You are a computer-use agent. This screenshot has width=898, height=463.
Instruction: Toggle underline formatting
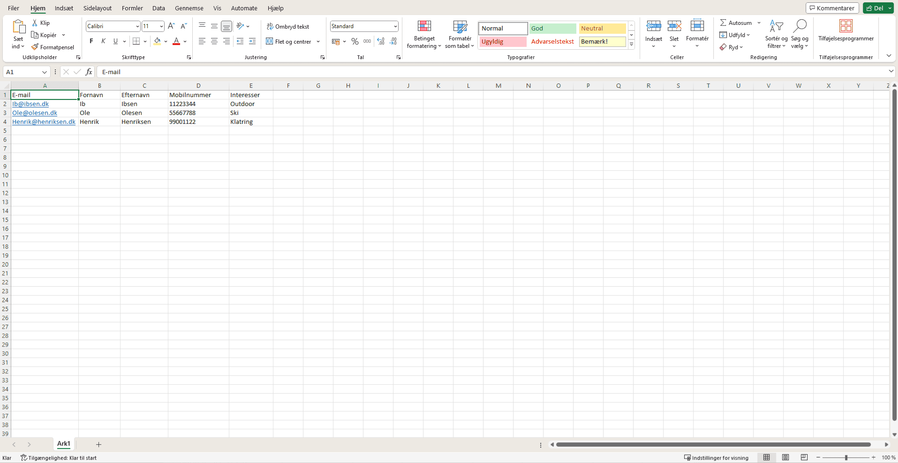coord(115,41)
